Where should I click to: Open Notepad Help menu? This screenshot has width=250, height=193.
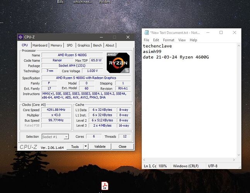(x=193, y=40)
